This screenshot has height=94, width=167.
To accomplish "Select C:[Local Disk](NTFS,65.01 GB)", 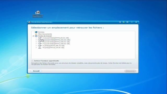I will click(x=56, y=38).
